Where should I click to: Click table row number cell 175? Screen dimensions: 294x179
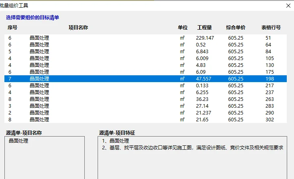click(269, 72)
